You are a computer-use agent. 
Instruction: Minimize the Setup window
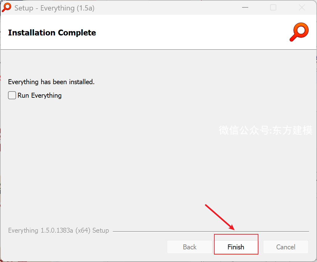pyautogui.click(x=245, y=8)
